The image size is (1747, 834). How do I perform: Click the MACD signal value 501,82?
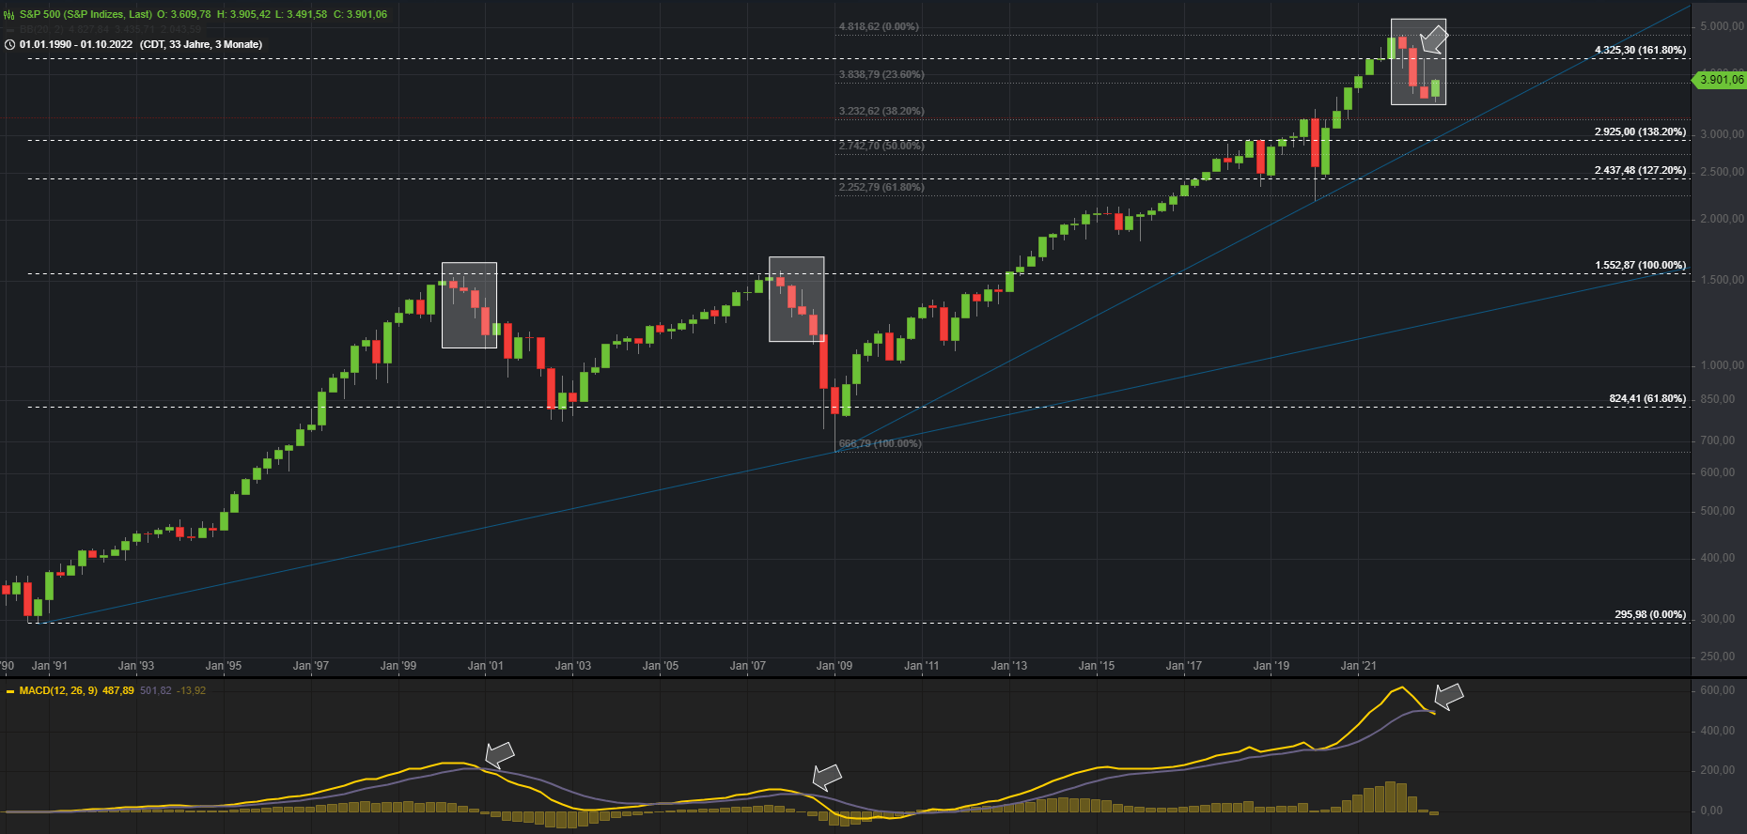pyautogui.click(x=156, y=691)
